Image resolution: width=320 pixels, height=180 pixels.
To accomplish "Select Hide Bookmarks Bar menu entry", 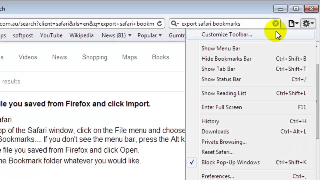I will coord(251,59).
